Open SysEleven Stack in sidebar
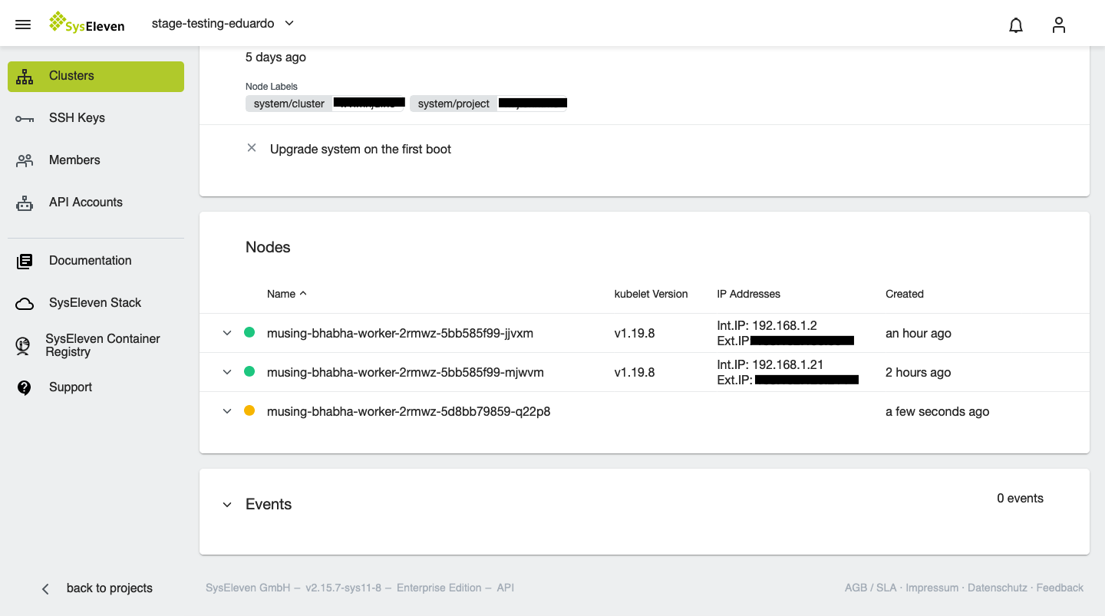The width and height of the screenshot is (1105, 616). click(x=96, y=303)
